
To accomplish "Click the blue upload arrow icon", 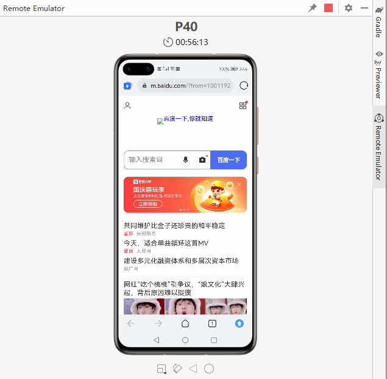I will click(x=239, y=323).
